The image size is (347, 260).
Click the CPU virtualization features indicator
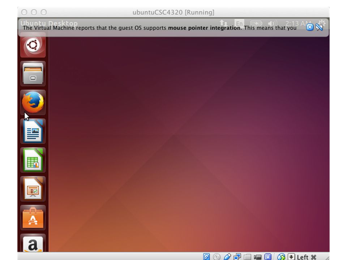(x=268, y=257)
